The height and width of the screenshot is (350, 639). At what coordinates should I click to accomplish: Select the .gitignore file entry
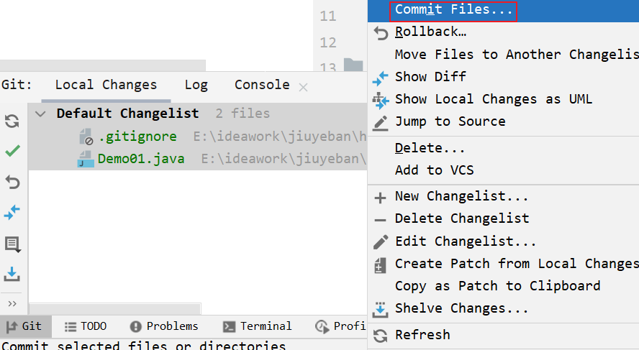coord(137,137)
